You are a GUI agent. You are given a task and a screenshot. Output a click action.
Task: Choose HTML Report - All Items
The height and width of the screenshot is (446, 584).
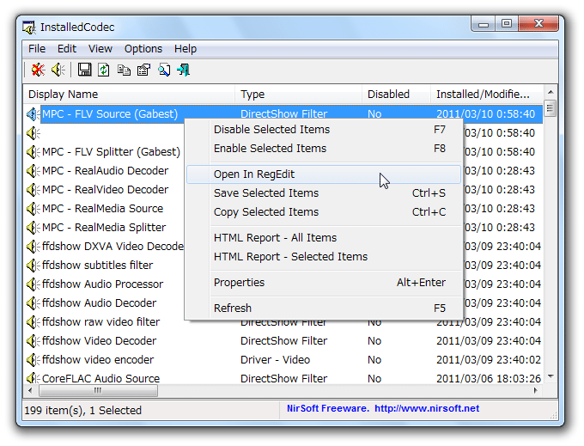coord(324,238)
